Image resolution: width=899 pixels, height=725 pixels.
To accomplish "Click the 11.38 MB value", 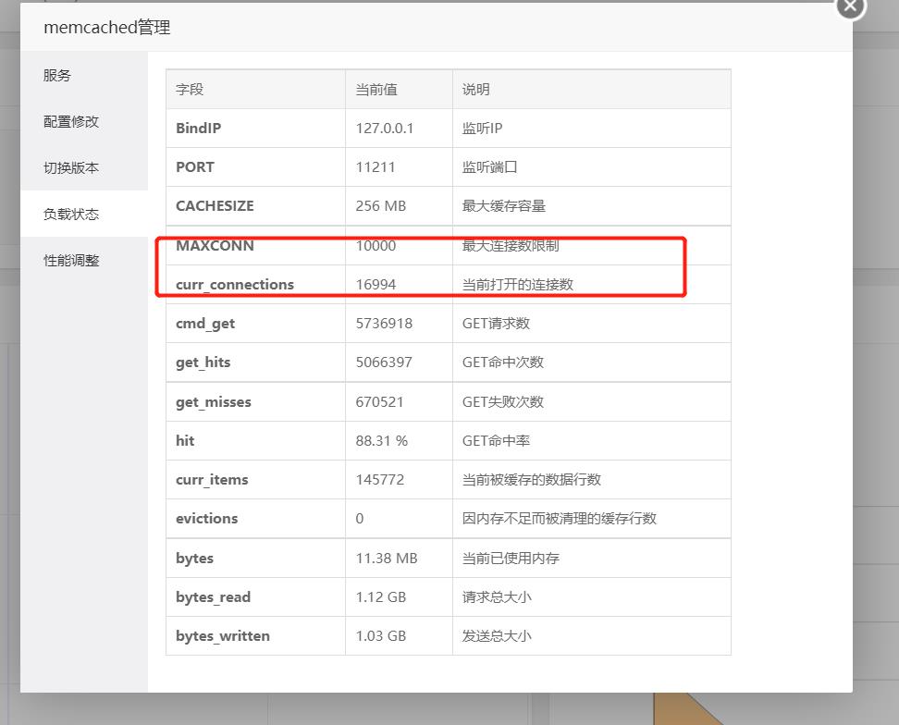I will tap(387, 559).
